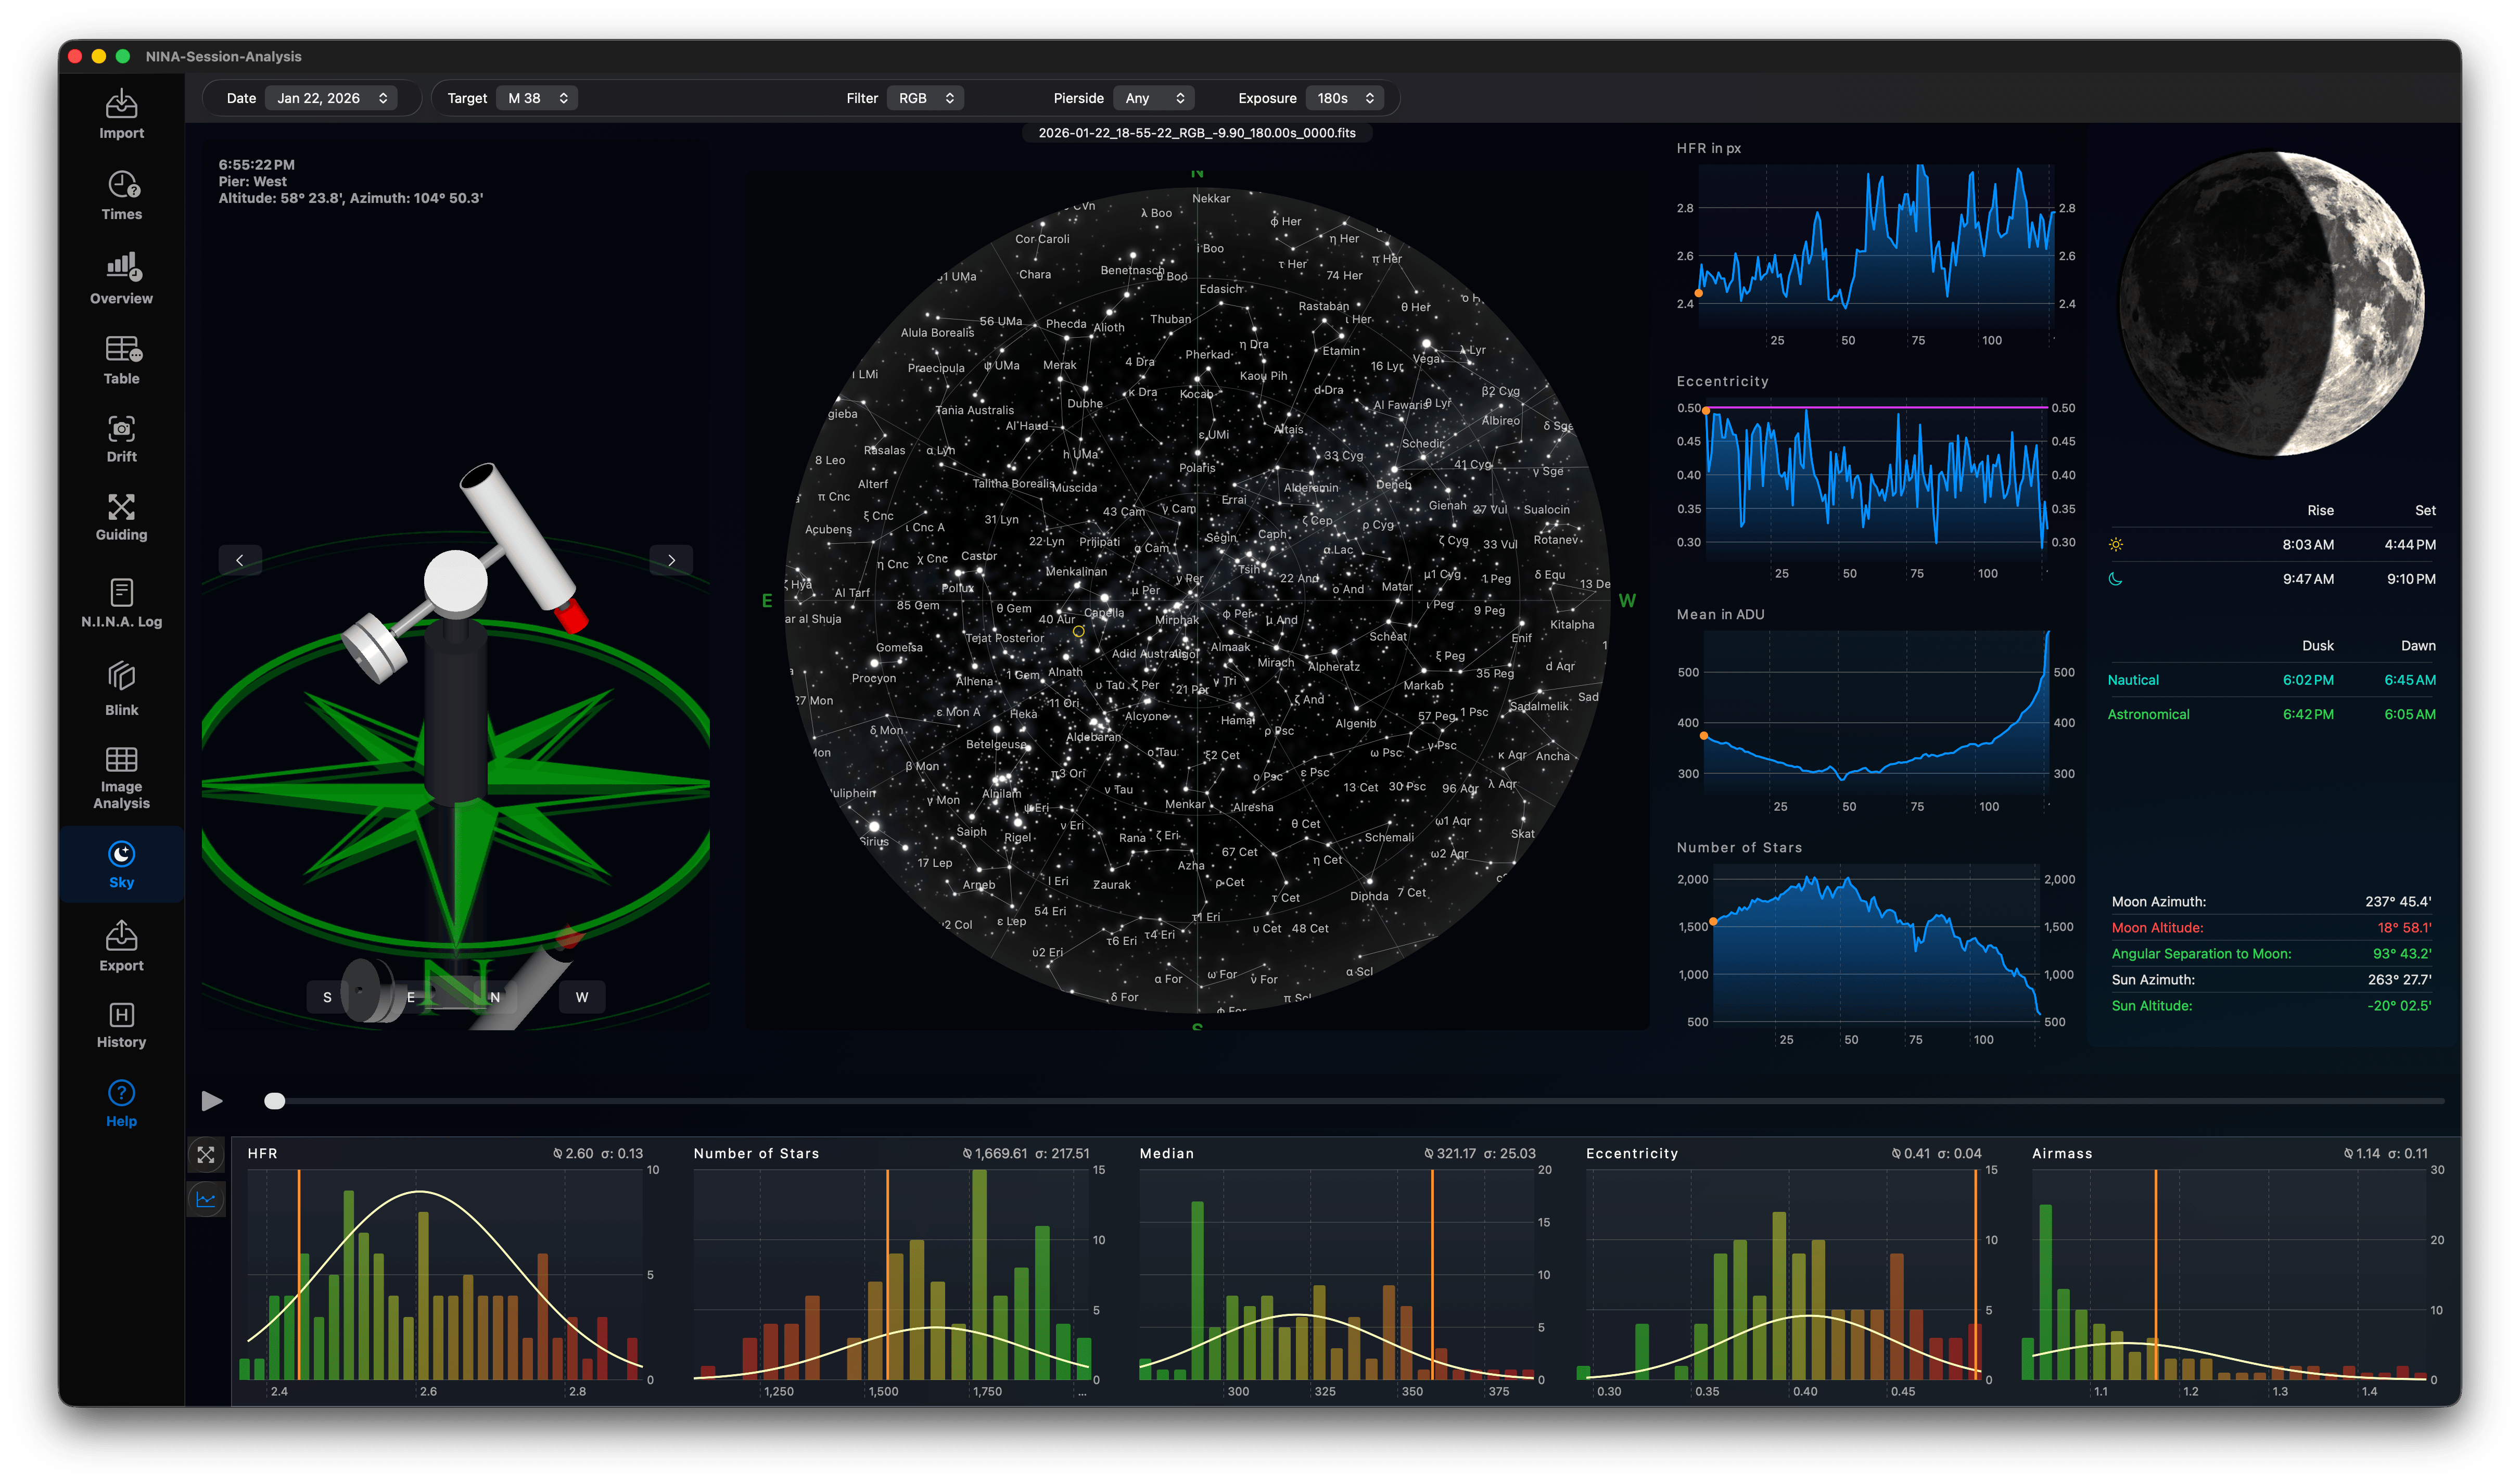The image size is (2520, 1484).
Task: Open the Export section
Action: pos(121,947)
